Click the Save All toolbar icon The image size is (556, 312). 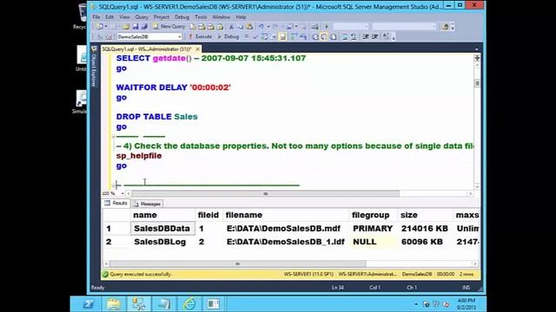[144, 27]
